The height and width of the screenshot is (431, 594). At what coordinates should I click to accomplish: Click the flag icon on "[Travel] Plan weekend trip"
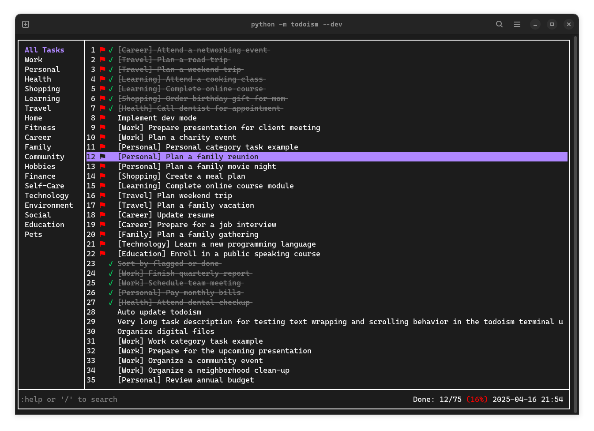point(103,195)
